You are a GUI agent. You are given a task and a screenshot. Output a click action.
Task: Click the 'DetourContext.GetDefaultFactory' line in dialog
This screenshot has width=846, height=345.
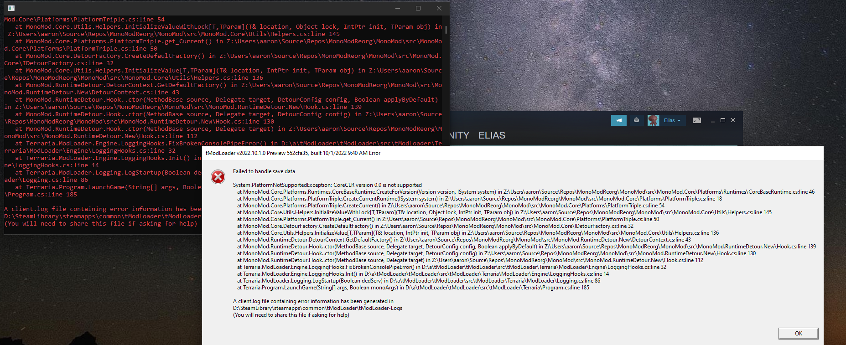[464, 240]
